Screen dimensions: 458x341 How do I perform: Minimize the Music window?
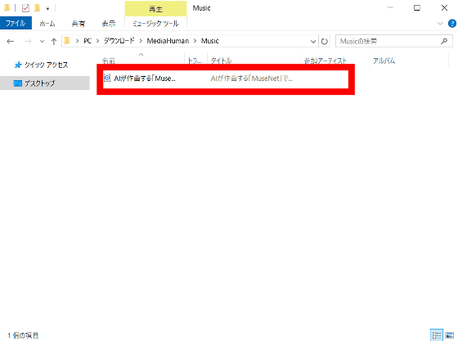pos(390,8)
